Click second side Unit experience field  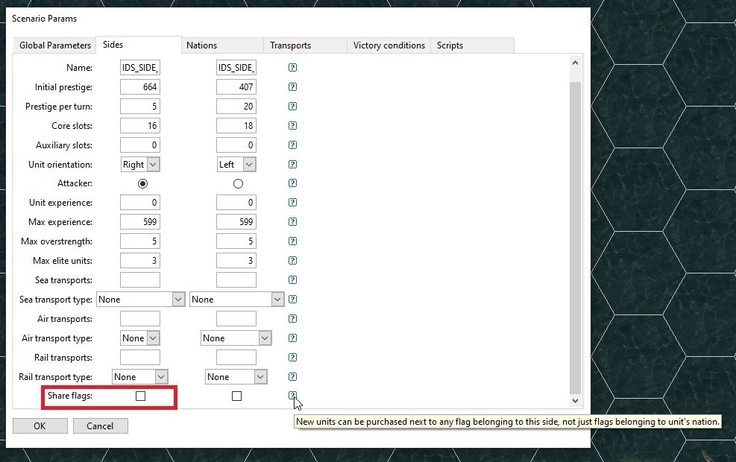tap(236, 203)
